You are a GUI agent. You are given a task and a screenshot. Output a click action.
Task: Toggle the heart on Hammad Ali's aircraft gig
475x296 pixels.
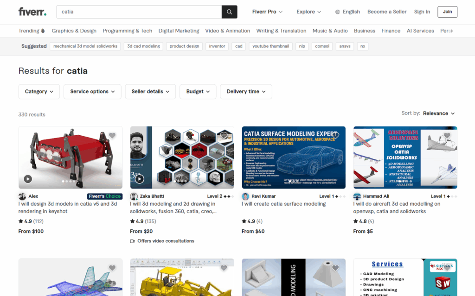pos(448,136)
